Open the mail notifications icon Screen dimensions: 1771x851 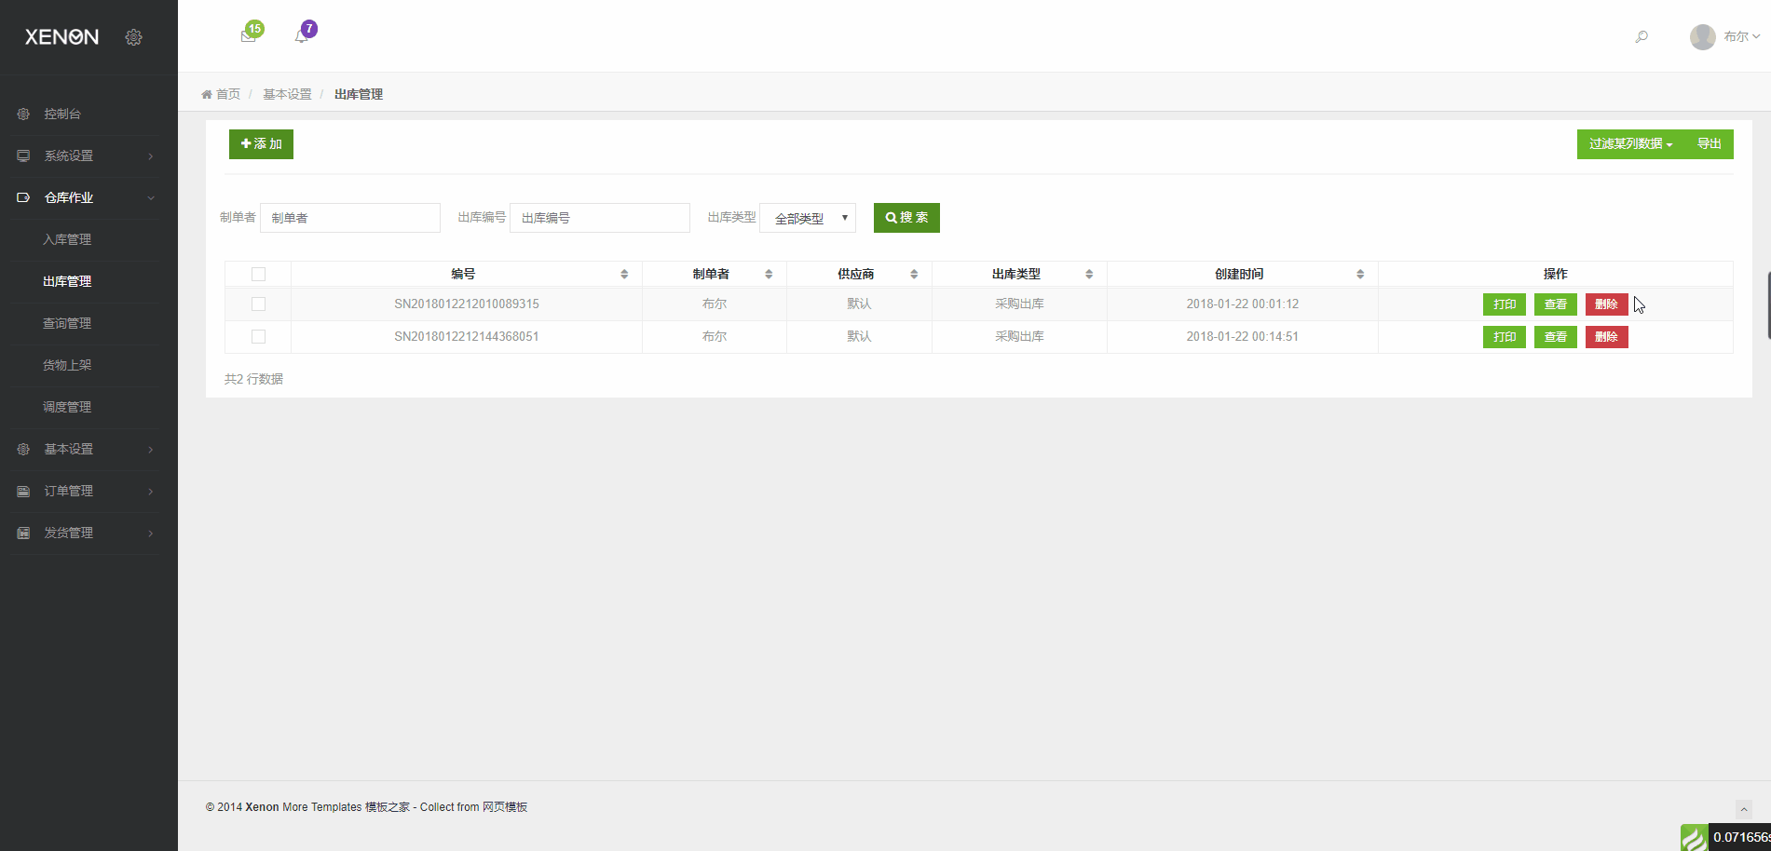coord(248,36)
